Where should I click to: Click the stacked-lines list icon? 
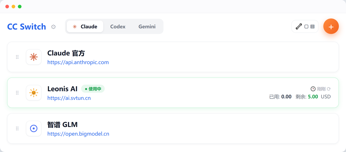click(312, 26)
